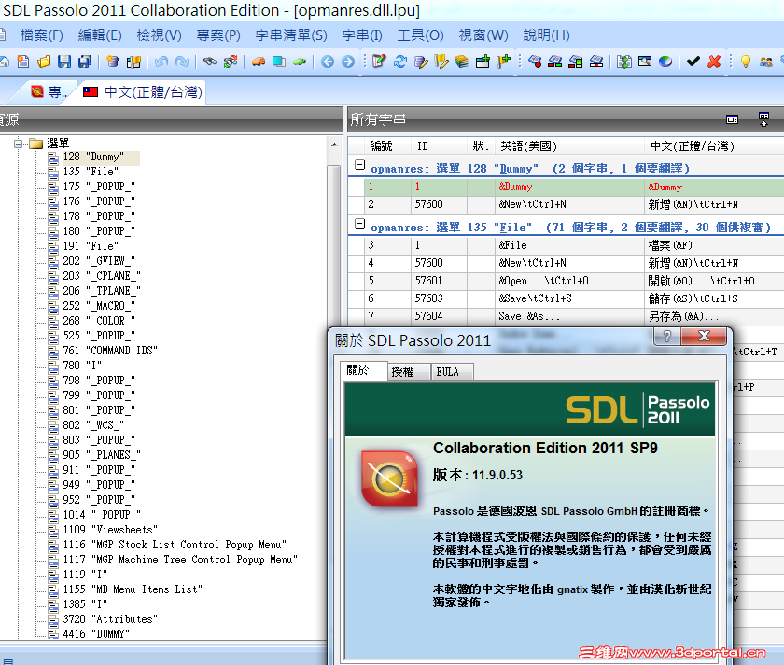784x665 pixels.
Task: Click the undo arrow icon
Action: (161, 62)
